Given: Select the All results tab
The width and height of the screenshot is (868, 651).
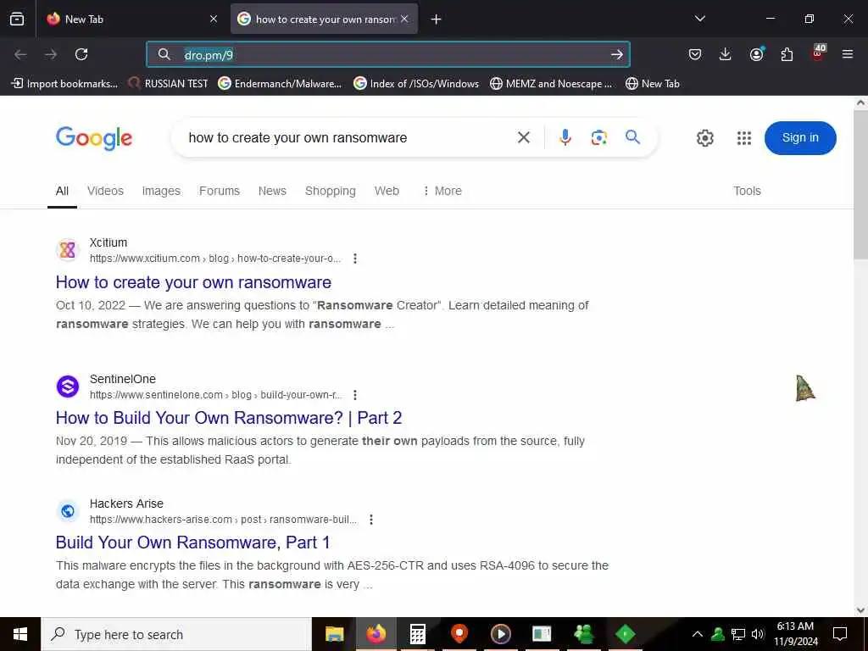Looking at the screenshot, I should coord(62,191).
